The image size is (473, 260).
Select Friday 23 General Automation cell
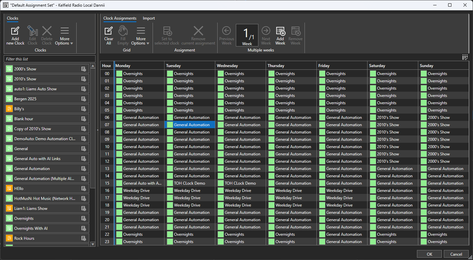342,242
